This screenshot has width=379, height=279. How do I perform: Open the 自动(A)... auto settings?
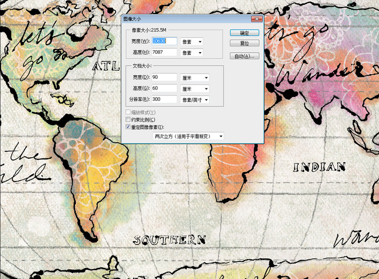click(244, 56)
